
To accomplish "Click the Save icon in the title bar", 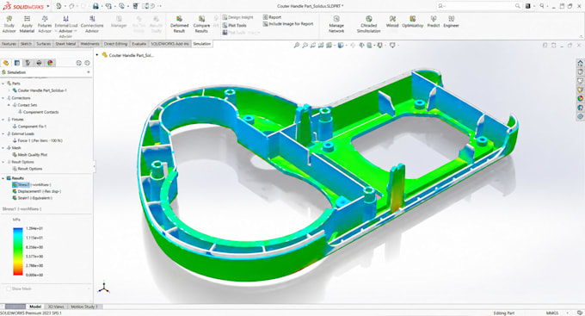I will 95,6.
